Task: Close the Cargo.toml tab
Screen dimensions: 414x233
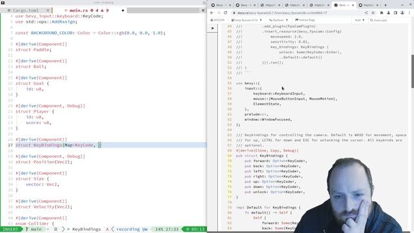Action: [48, 10]
